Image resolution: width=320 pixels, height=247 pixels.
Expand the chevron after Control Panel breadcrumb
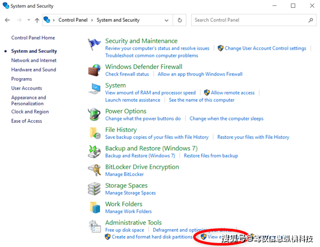pos(92,20)
